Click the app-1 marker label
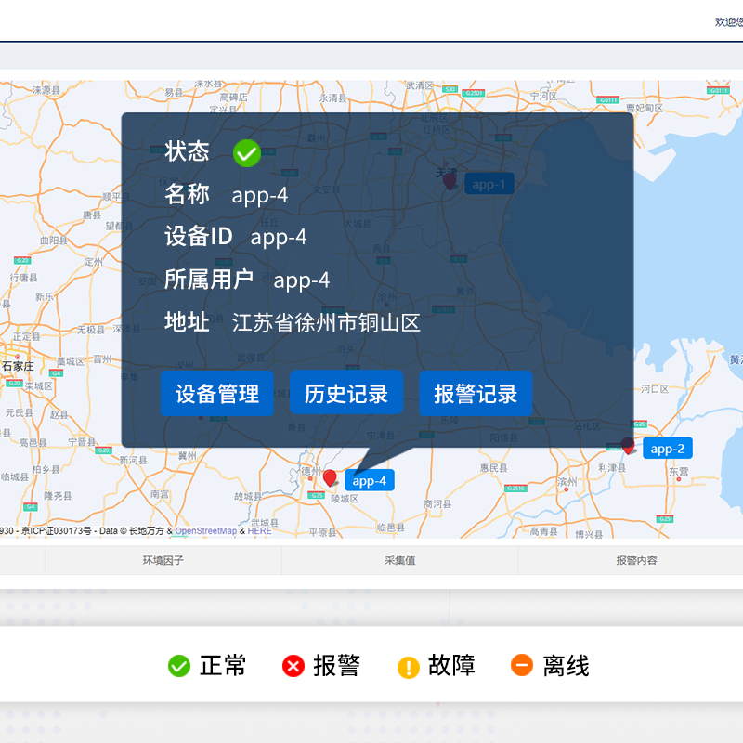Screen dimensions: 743x743 [489, 184]
